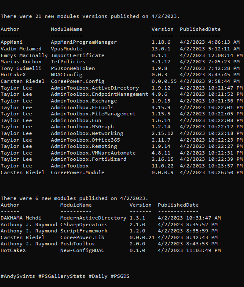The width and height of the screenshot is (244, 287).
Task: Select author Emrys MacInally
Action: [x=24, y=55]
